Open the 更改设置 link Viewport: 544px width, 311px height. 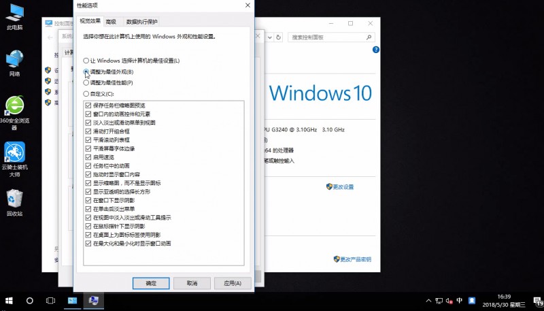(x=343, y=186)
